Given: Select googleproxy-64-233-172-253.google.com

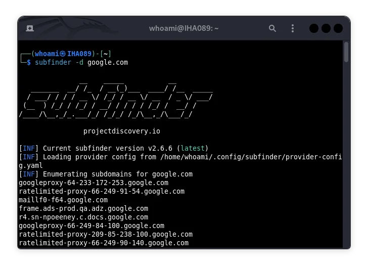Looking at the screenshot, I should click(x=94, y=183).
